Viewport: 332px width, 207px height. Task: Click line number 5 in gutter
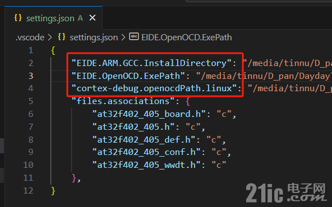pos(31,101)
